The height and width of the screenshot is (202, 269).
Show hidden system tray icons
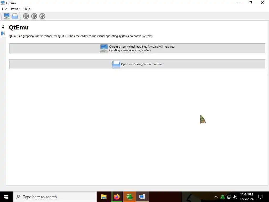click(x=216, y=197)
